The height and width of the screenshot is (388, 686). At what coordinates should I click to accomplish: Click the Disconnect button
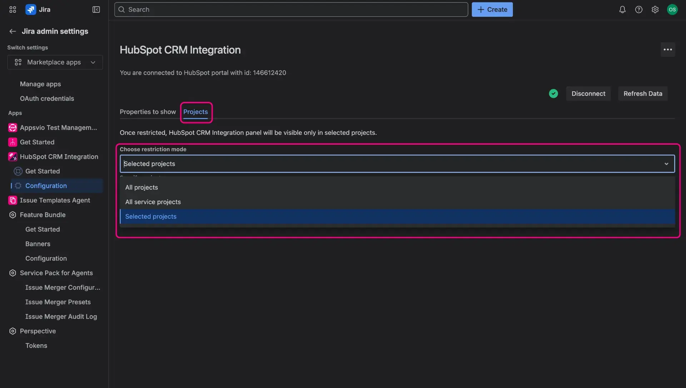[588, 93]
